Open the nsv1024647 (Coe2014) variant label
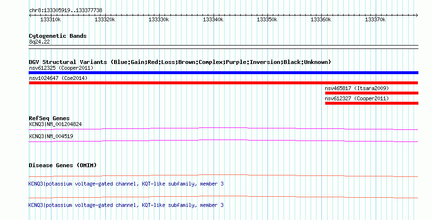The height and width of the screenshot is (220, 432). click(58, 78)
